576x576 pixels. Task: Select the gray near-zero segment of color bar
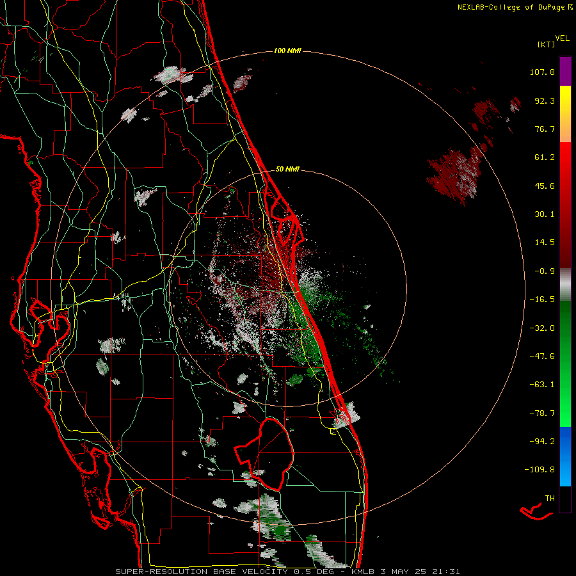[565, 284]
